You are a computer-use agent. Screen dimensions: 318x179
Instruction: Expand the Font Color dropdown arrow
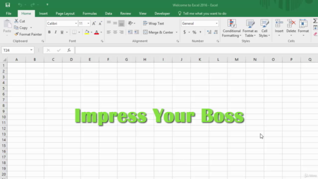coord(101,32)
